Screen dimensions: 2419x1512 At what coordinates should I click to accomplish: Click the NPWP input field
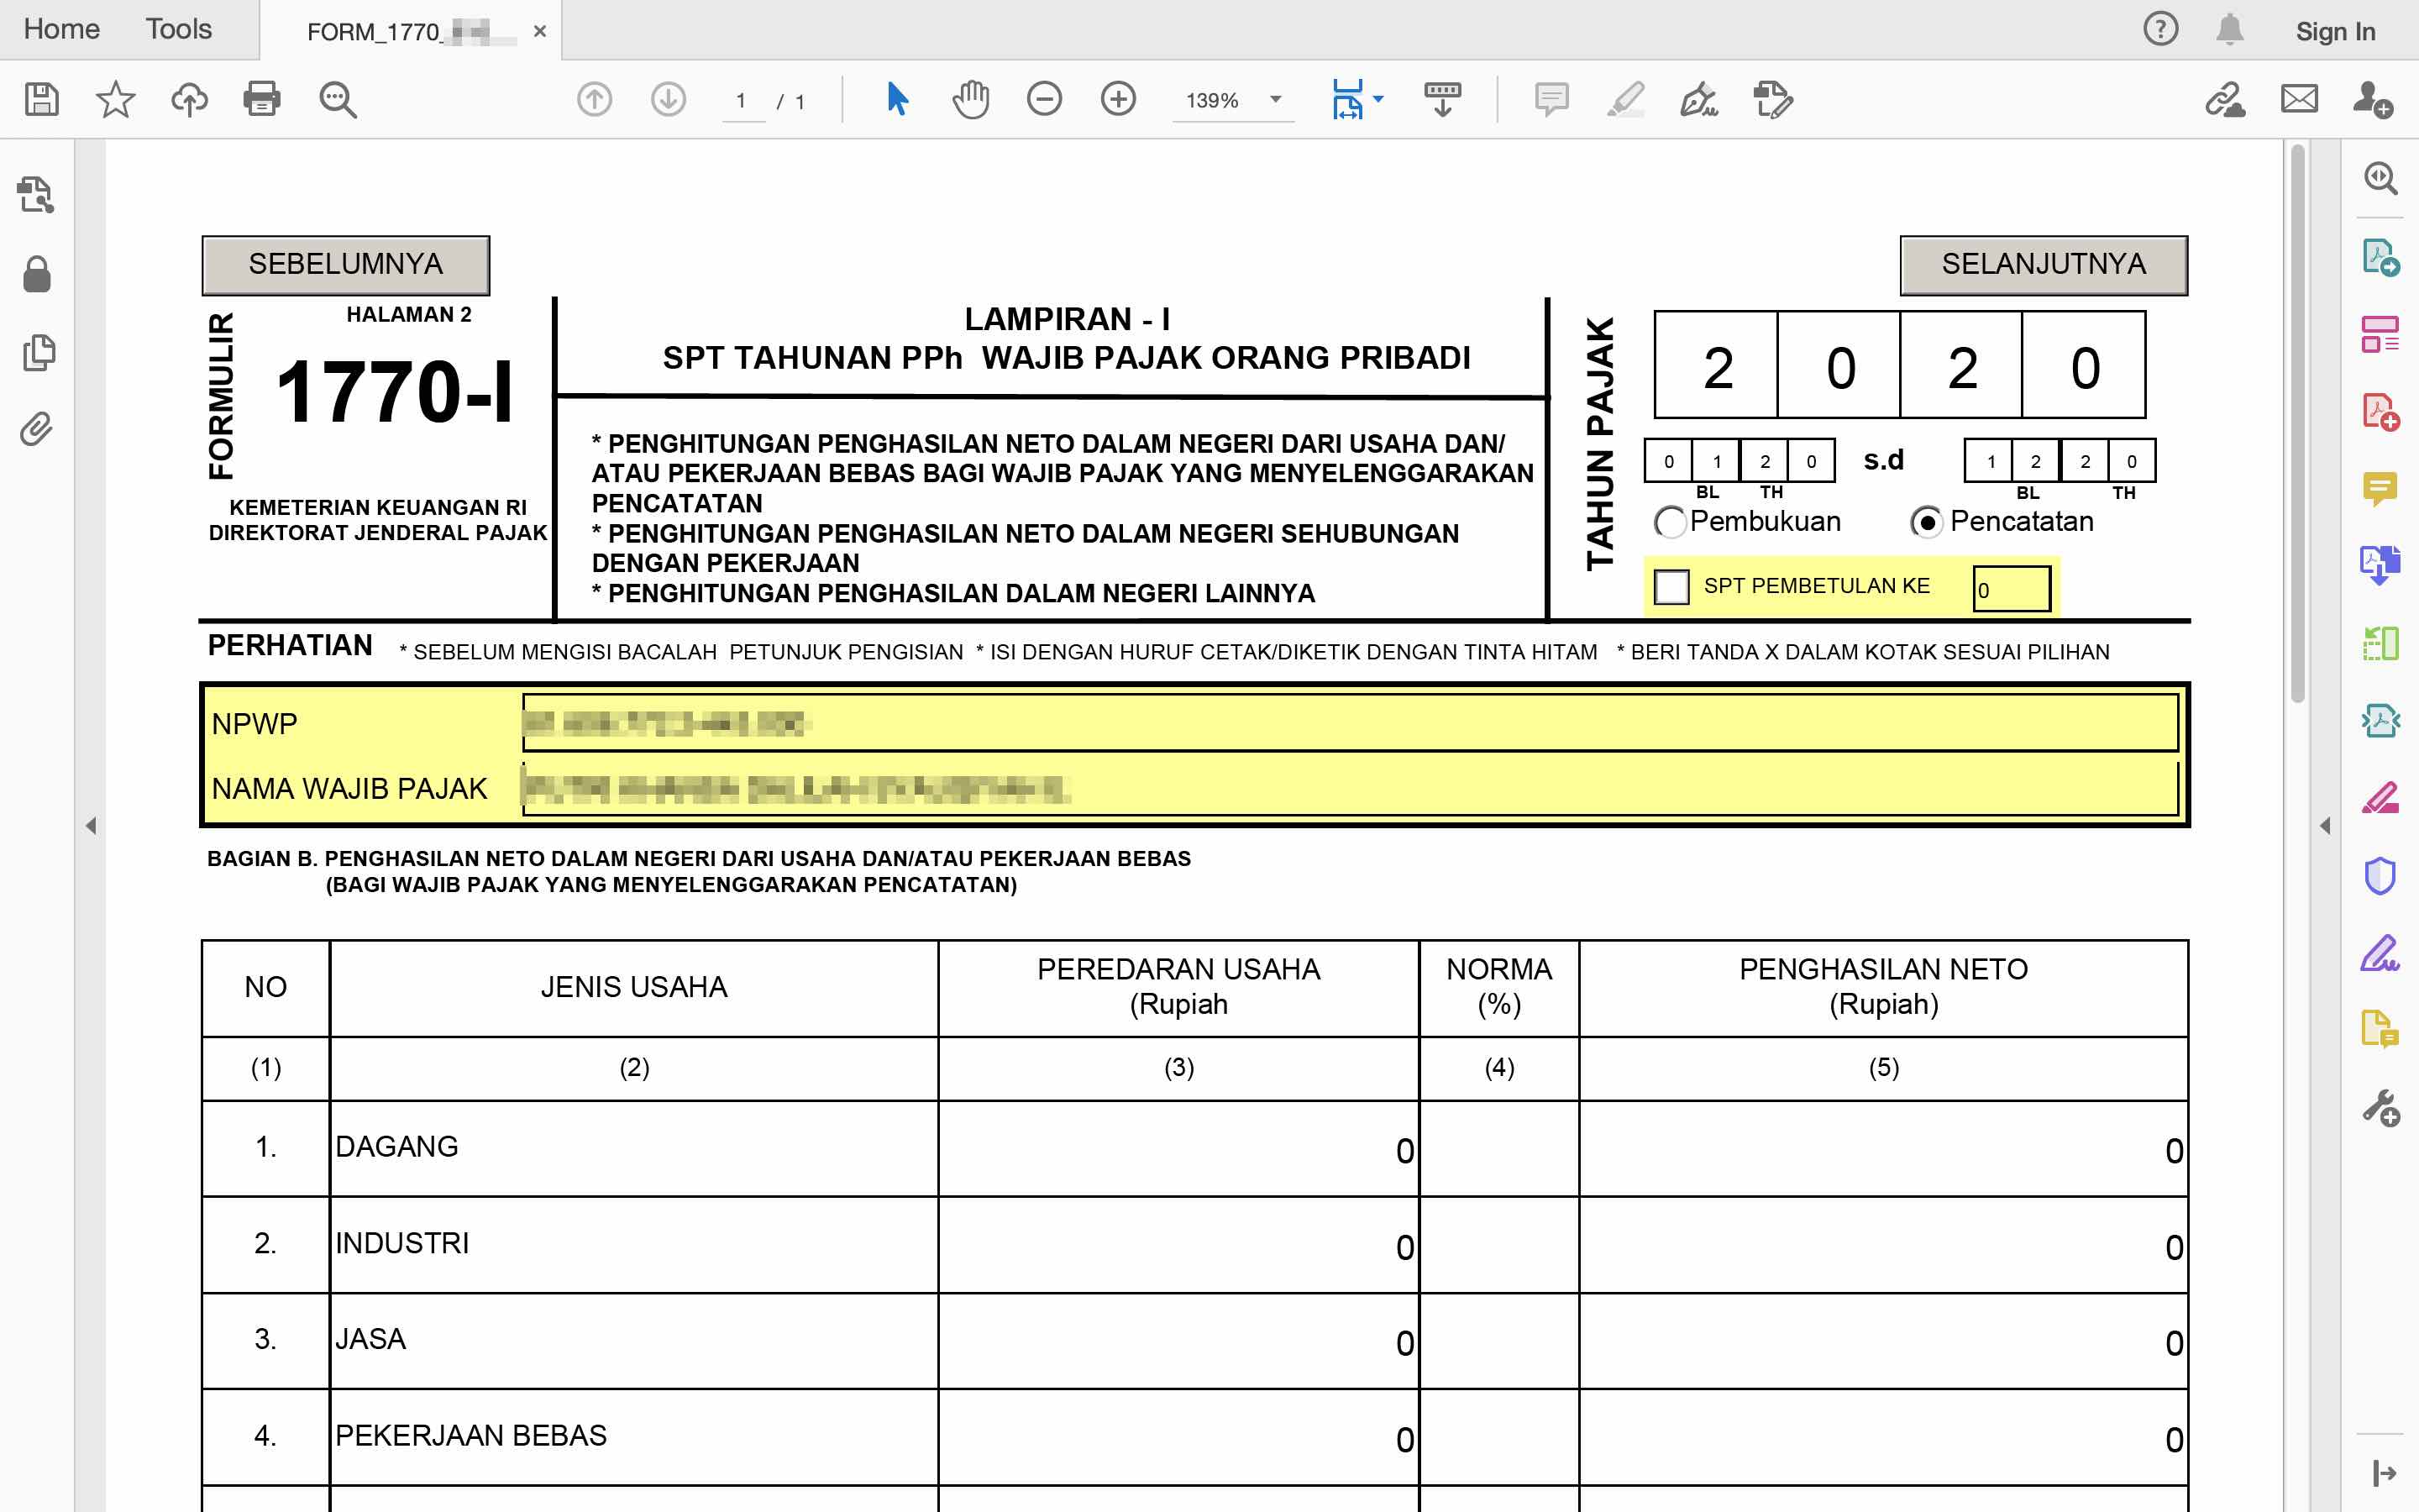coord(1350,723)
